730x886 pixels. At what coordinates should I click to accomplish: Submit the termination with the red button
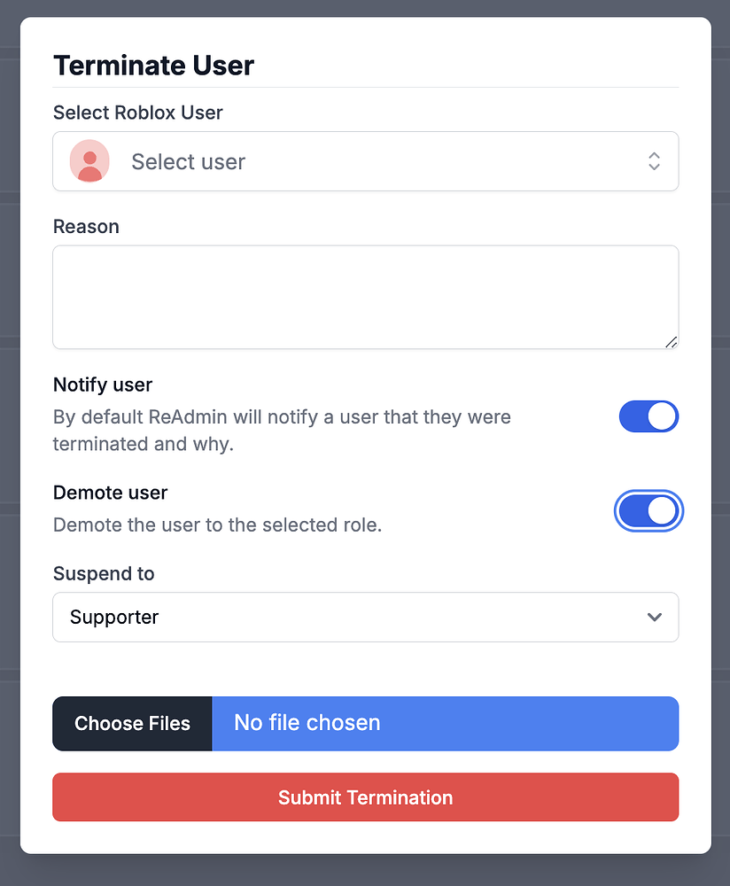tap(365, 797)
